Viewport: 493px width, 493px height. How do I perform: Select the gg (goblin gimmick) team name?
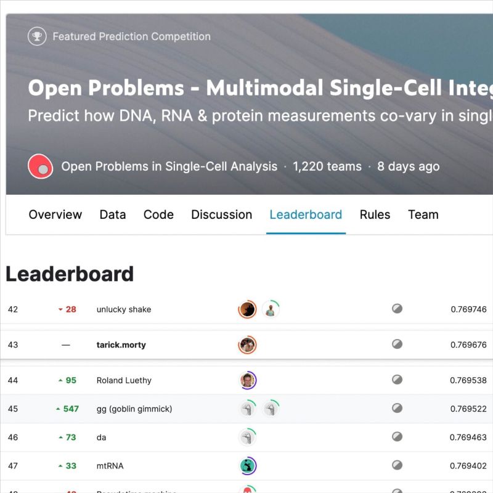pos(134,409)
